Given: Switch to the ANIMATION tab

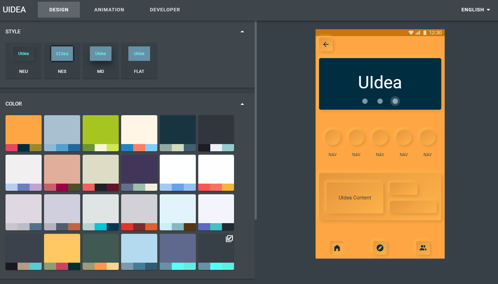Looking at the screenshot, I should (x=109, y=9).
